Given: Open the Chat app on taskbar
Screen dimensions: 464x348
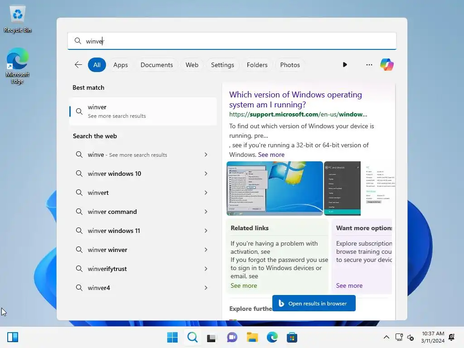Looking at the screenshot, I should 232,337.
